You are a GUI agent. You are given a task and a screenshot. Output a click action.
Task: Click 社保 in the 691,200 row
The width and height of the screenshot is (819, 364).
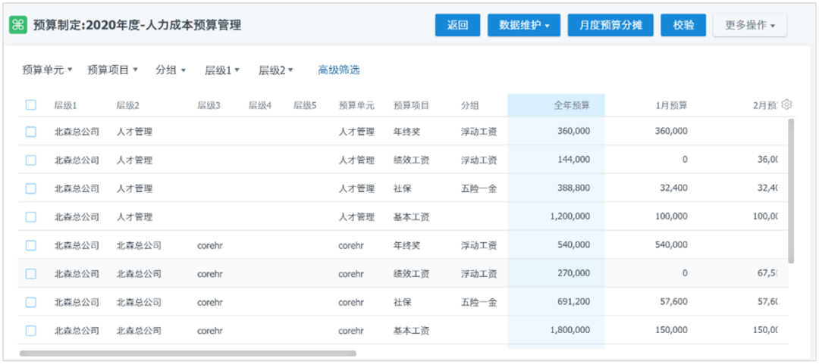point(403,301)
